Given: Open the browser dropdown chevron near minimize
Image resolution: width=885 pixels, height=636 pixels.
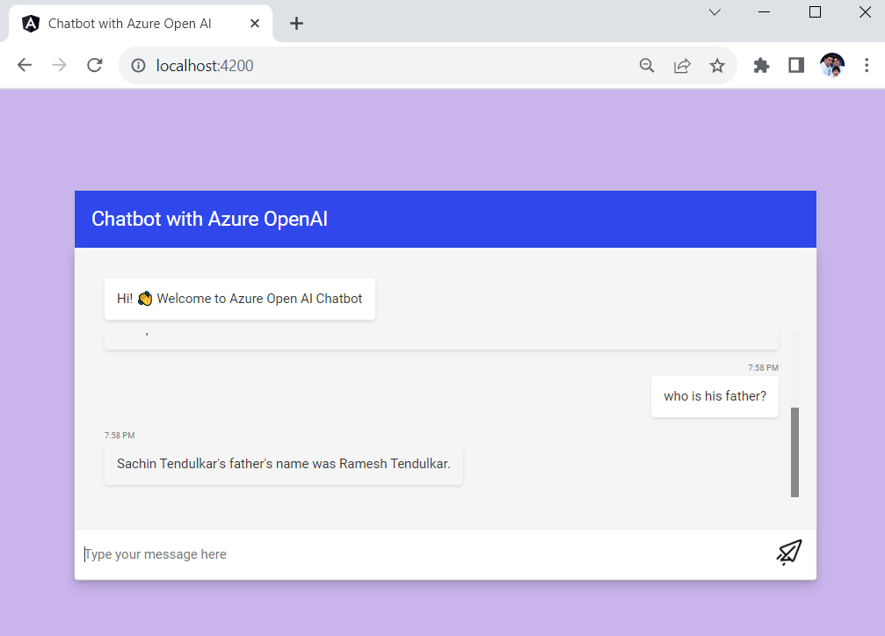Looking at the screenshot, I should pyautogui.click(x=714, y=12).
